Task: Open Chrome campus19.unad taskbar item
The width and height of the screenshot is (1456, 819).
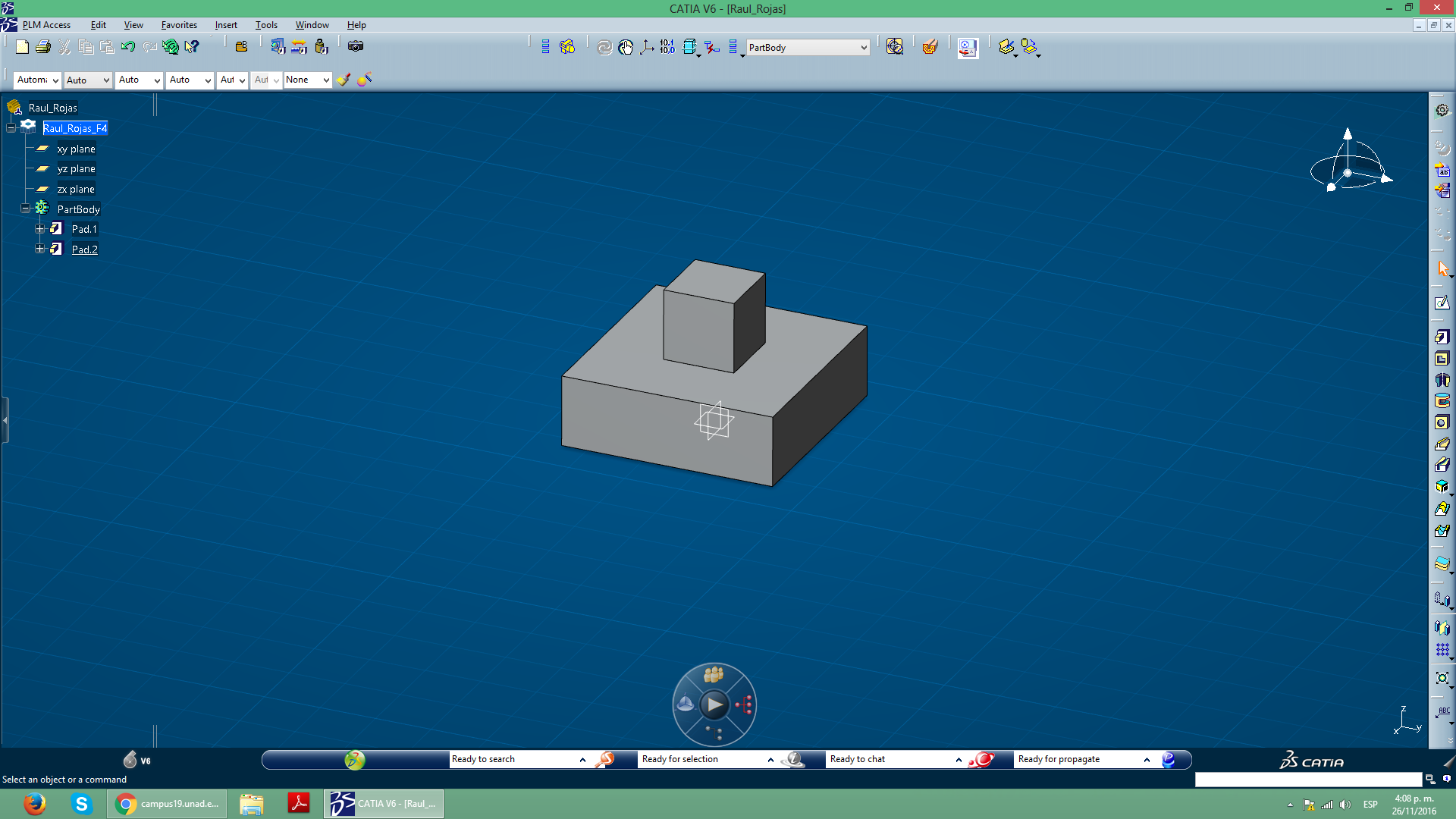Action: [167, 804]
